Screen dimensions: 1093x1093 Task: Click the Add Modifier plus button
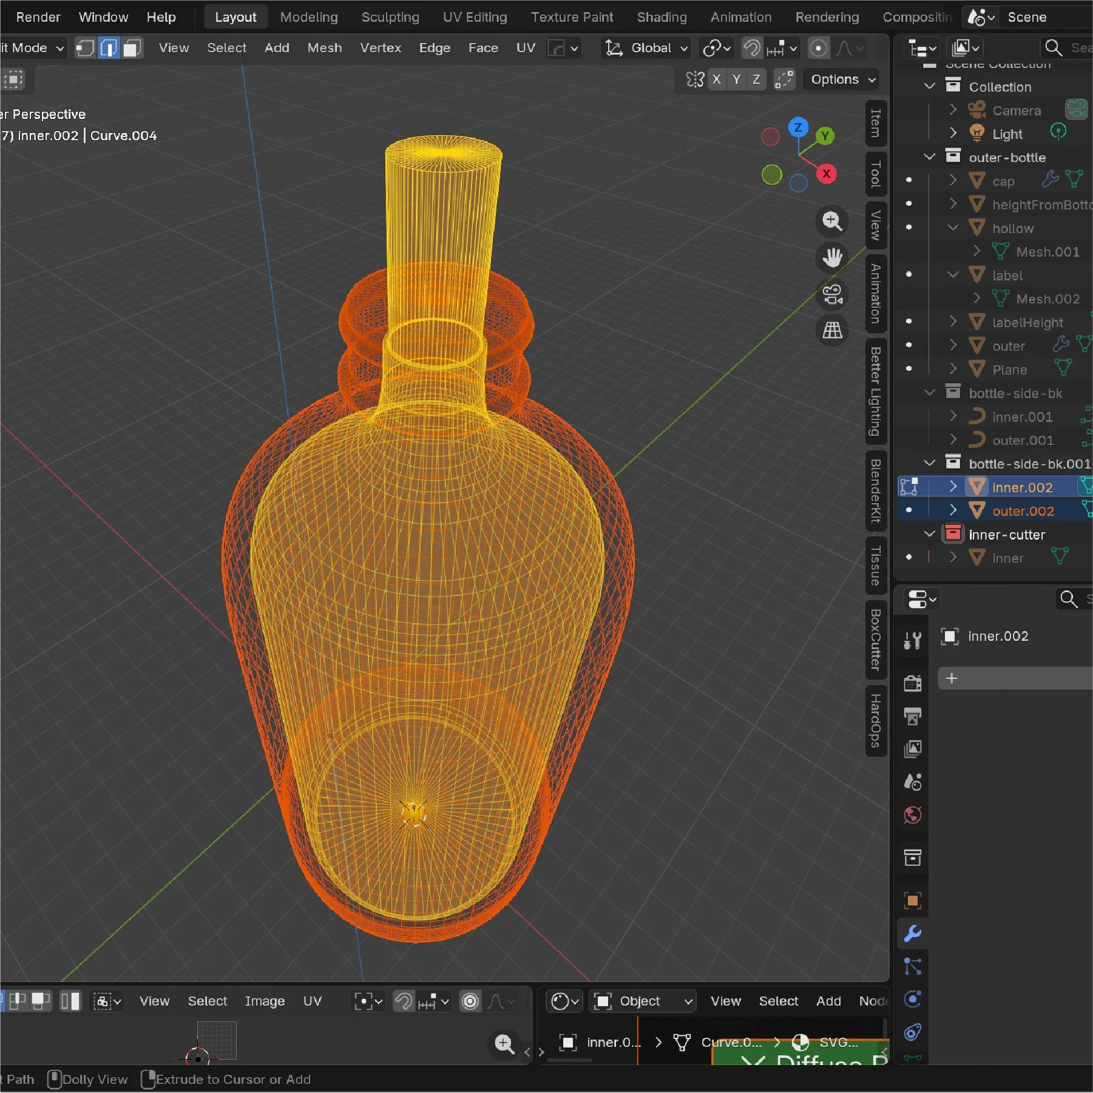point(951,678)
